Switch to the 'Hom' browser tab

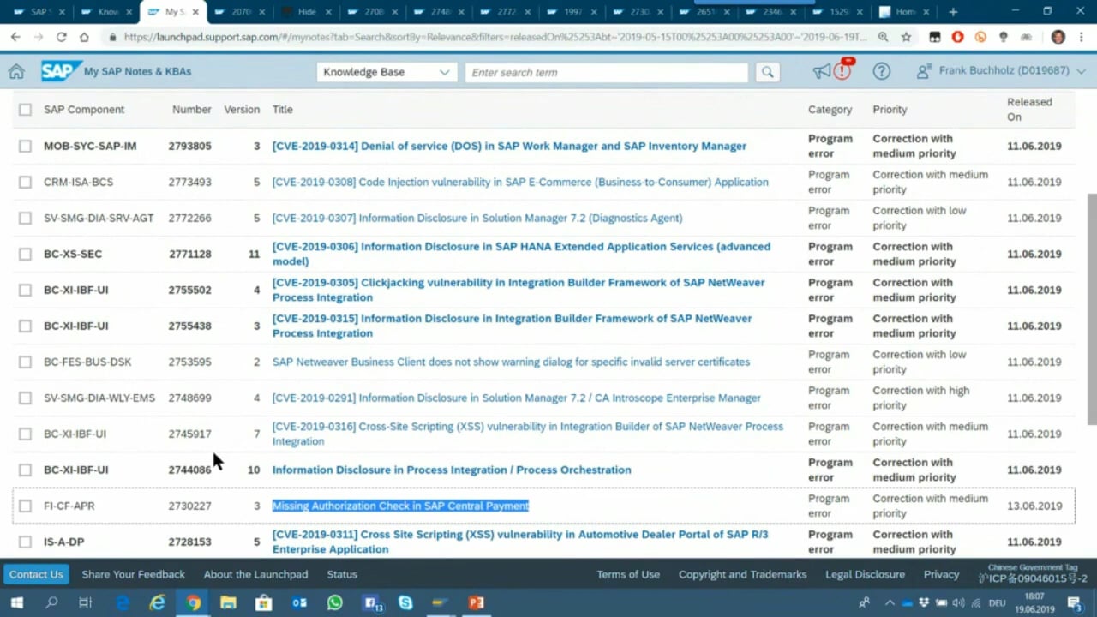905,12
